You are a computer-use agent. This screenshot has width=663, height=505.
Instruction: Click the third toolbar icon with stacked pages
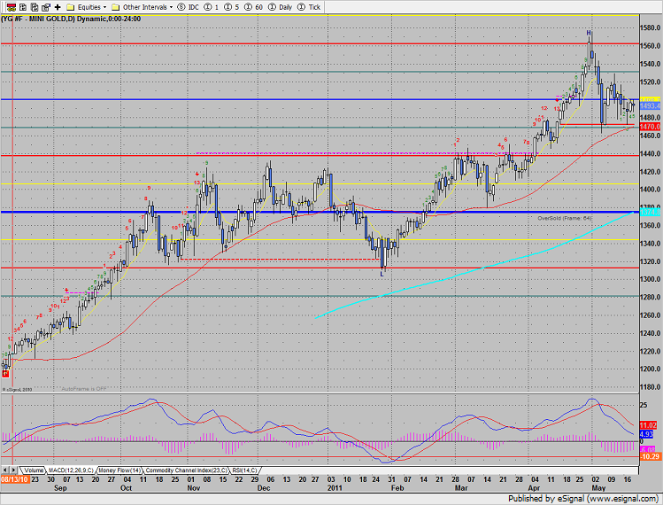click(x=35, y=7)
